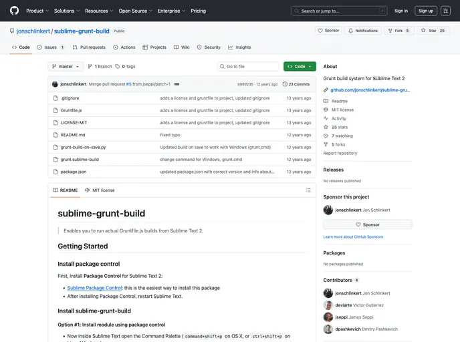Viewport: 460px width, 342px height.
Task: Click the file icon beside .gitignore
Action: (x=55, y=98)
